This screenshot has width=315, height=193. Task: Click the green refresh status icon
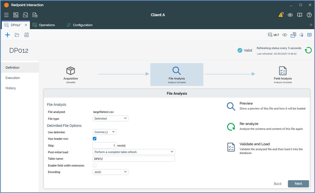(308, 50)
